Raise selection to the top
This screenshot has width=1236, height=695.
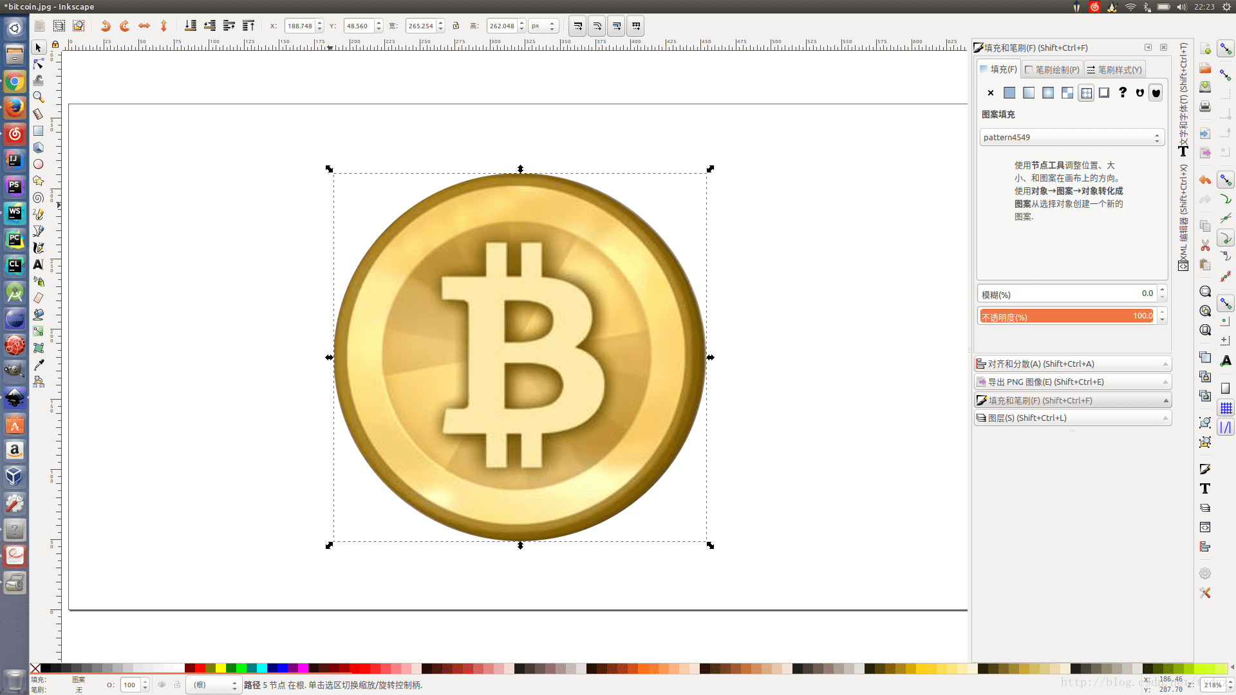[x=248, y=26]
